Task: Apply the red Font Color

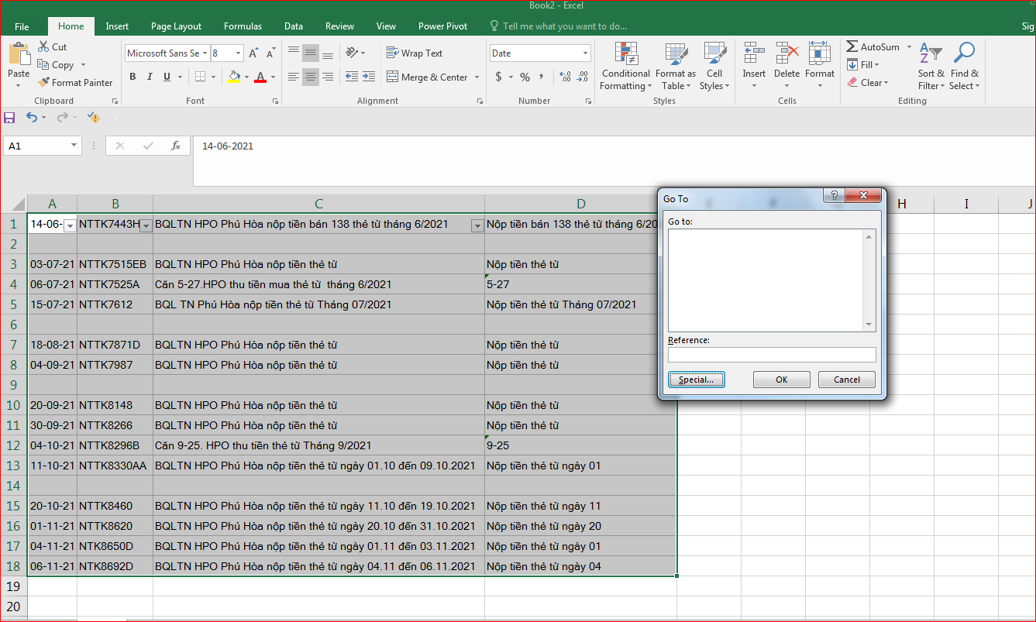Action: (260, 77)
